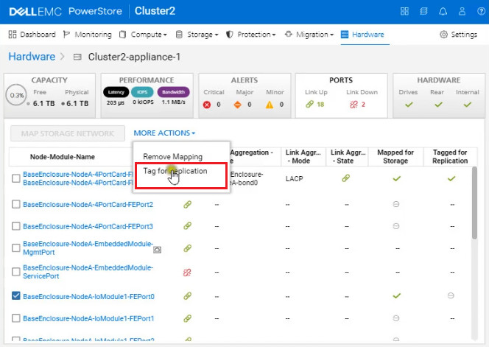The width and height of the screenshot is (489, 347).
Task: Open the jobs list icon in header
Action: pyautogui.click(x=423, y=12)
